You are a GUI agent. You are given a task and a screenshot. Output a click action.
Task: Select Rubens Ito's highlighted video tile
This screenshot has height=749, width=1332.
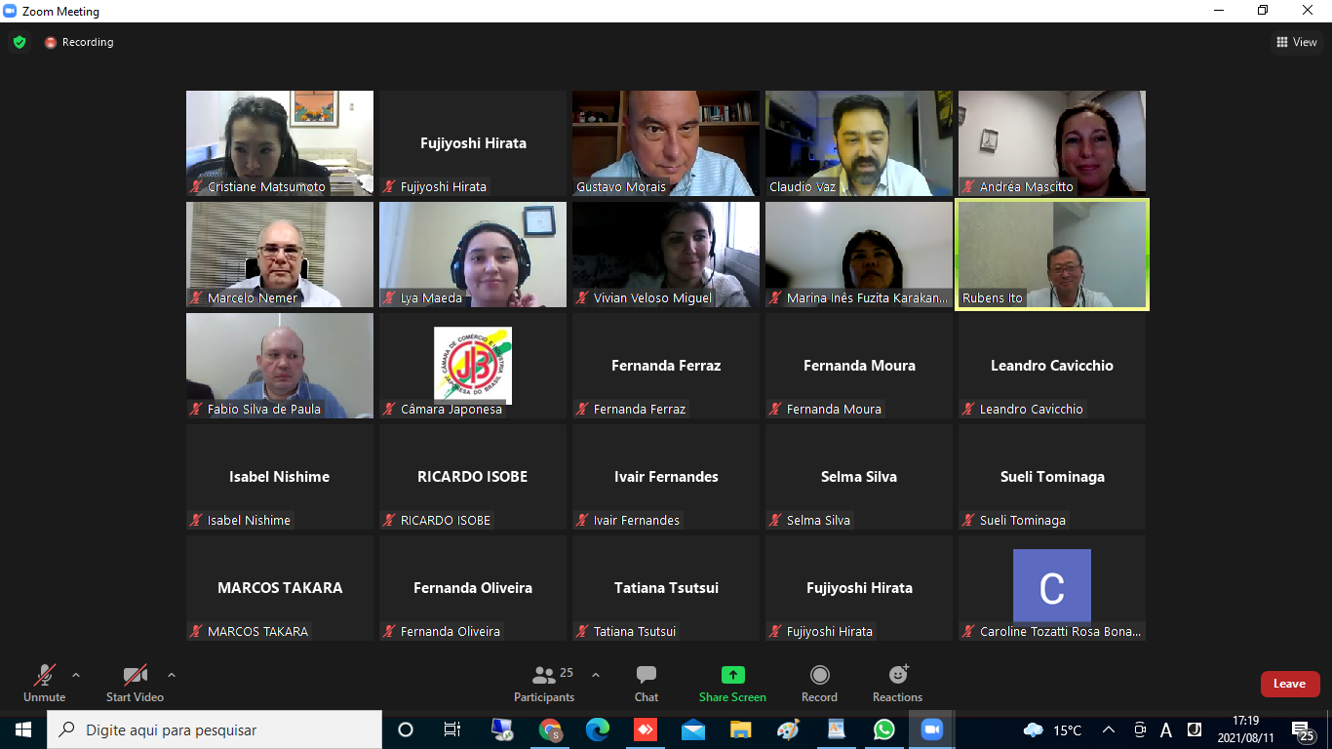1051,254
